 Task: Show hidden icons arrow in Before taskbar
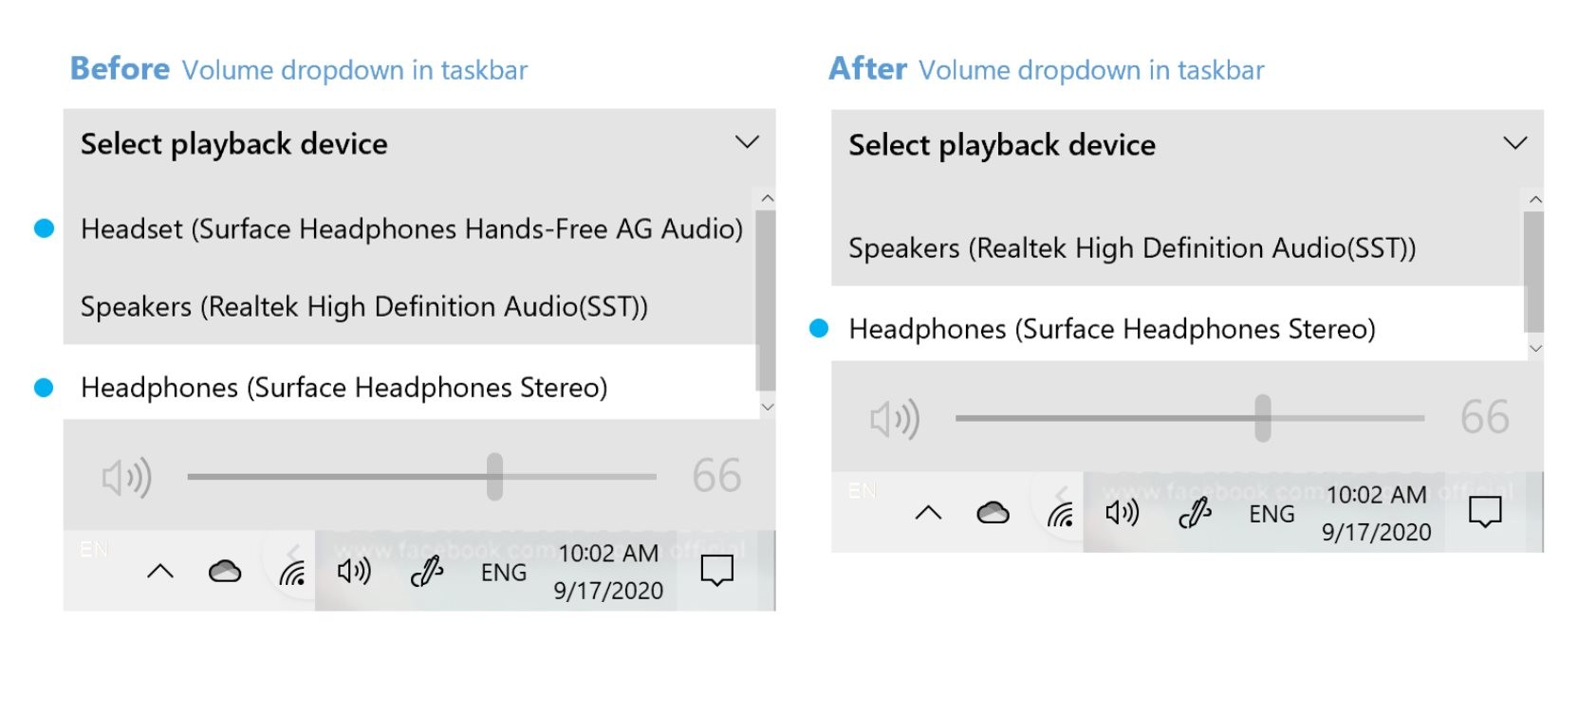tap(160, 571)
